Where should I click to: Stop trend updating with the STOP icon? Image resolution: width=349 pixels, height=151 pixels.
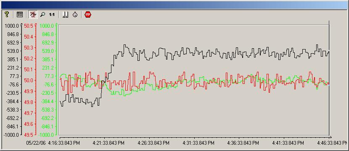[x=88, y=15]
